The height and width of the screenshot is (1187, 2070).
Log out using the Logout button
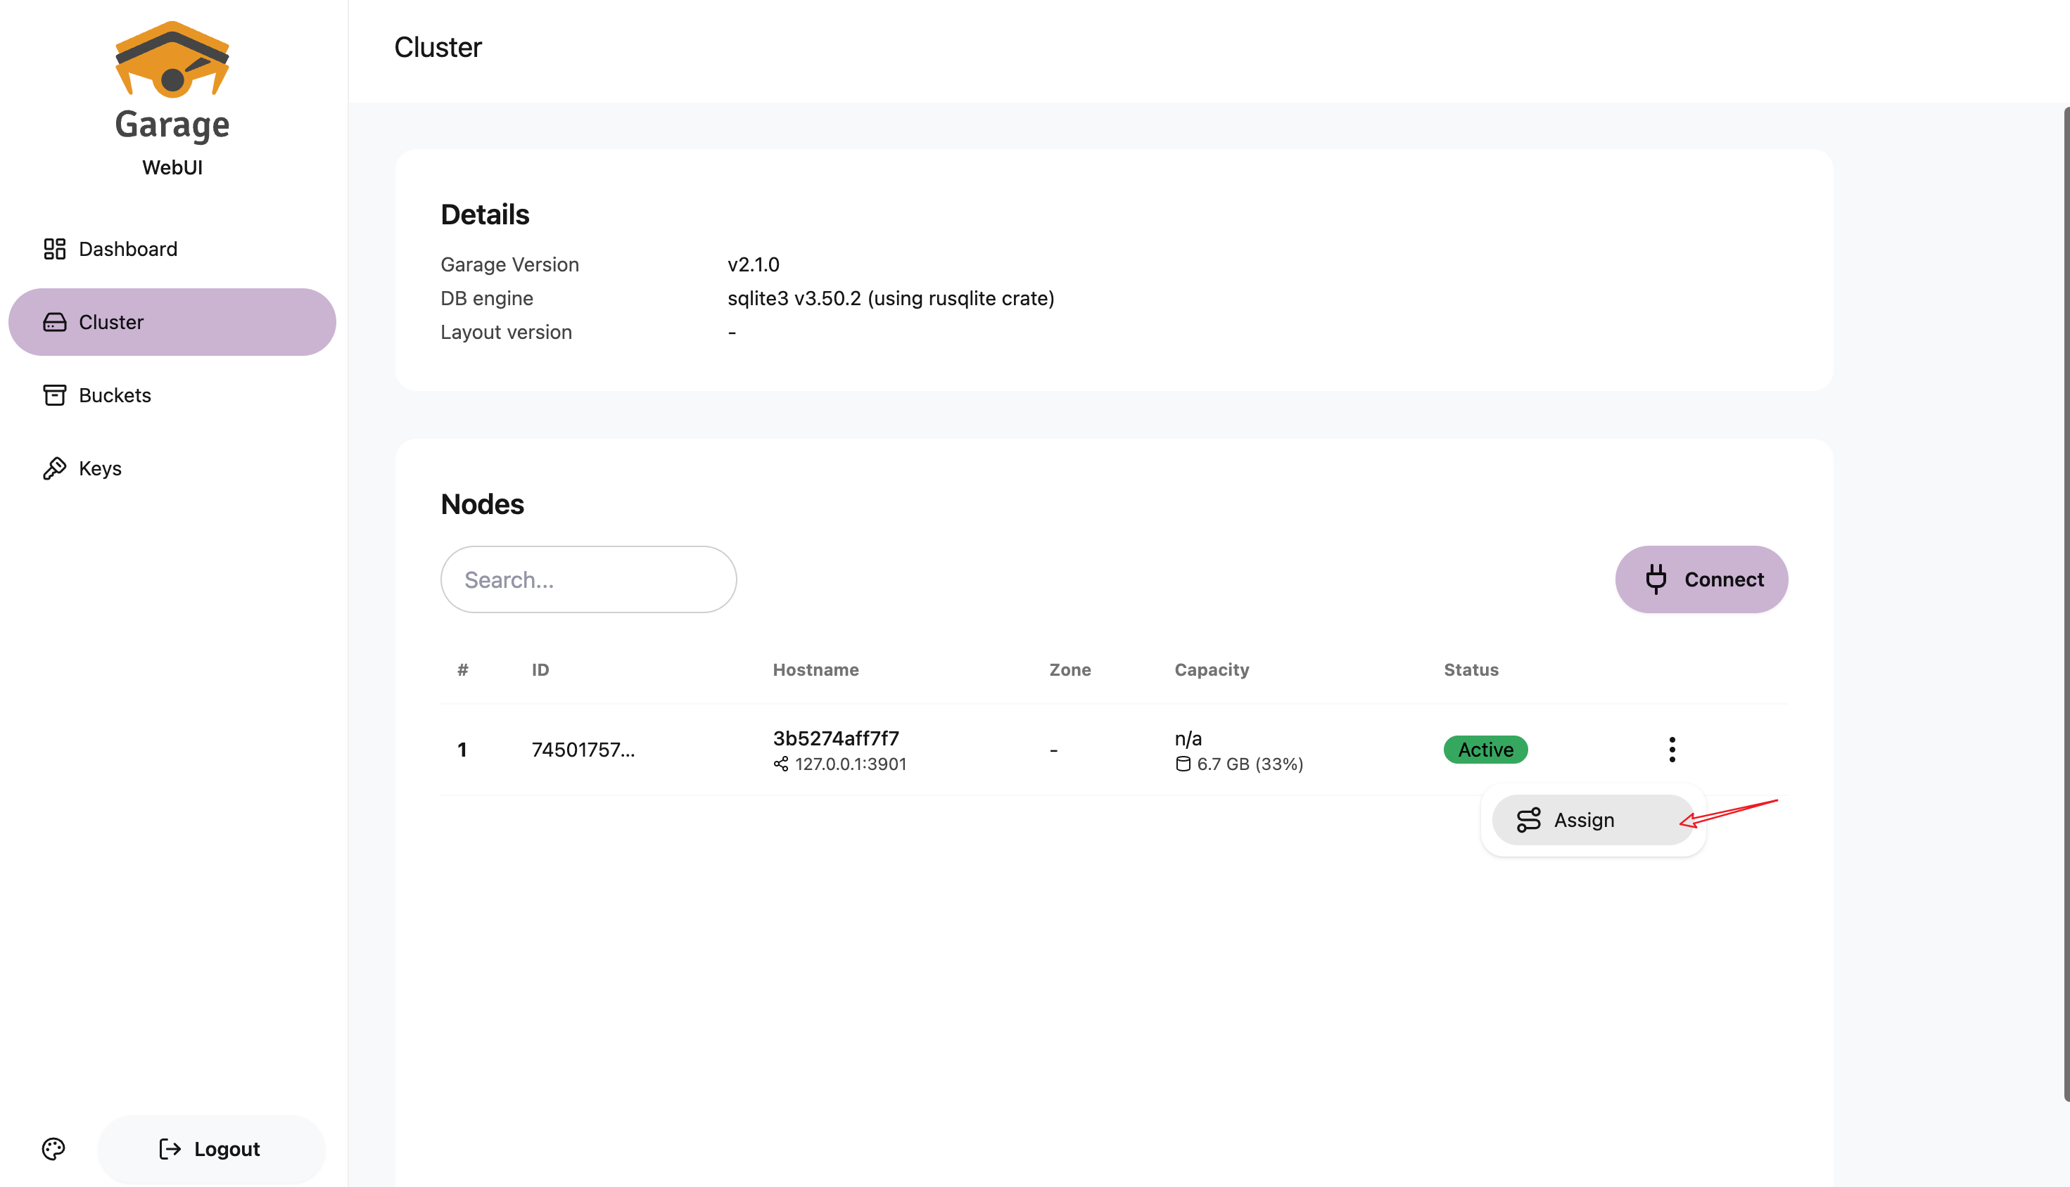point(211,1149)
